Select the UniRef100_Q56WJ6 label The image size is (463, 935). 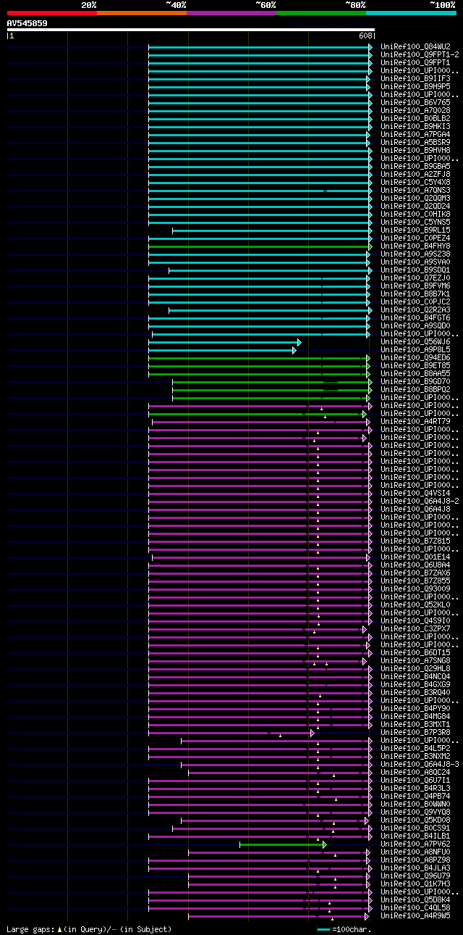(x=415, y=341)
